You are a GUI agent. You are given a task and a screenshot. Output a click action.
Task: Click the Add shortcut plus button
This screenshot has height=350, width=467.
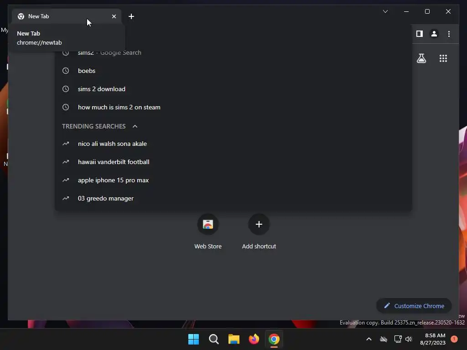tap(259, 224)
